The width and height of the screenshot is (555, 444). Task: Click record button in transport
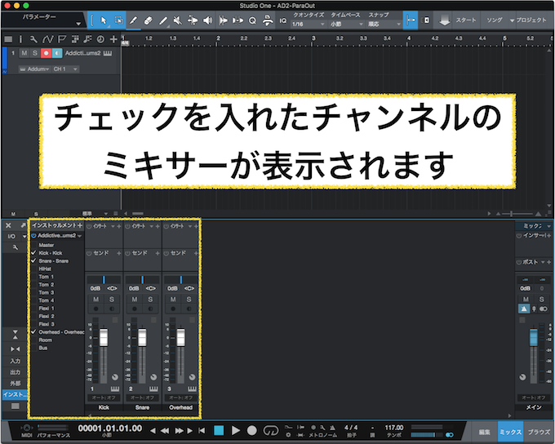pyautogui.click(x=251, y=431)
